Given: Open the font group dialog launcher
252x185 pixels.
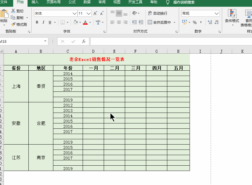Looking at the screenshot, I should (x=104, y=32).
